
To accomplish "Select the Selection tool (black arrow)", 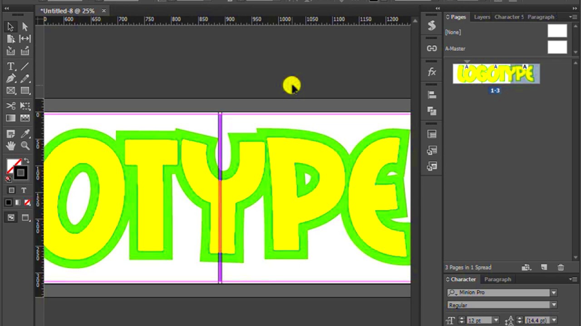I will (x=10, y=27).
